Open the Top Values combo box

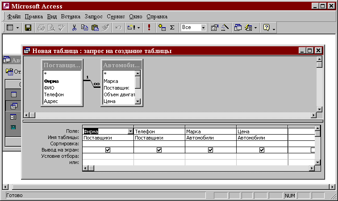pos(203,28)
